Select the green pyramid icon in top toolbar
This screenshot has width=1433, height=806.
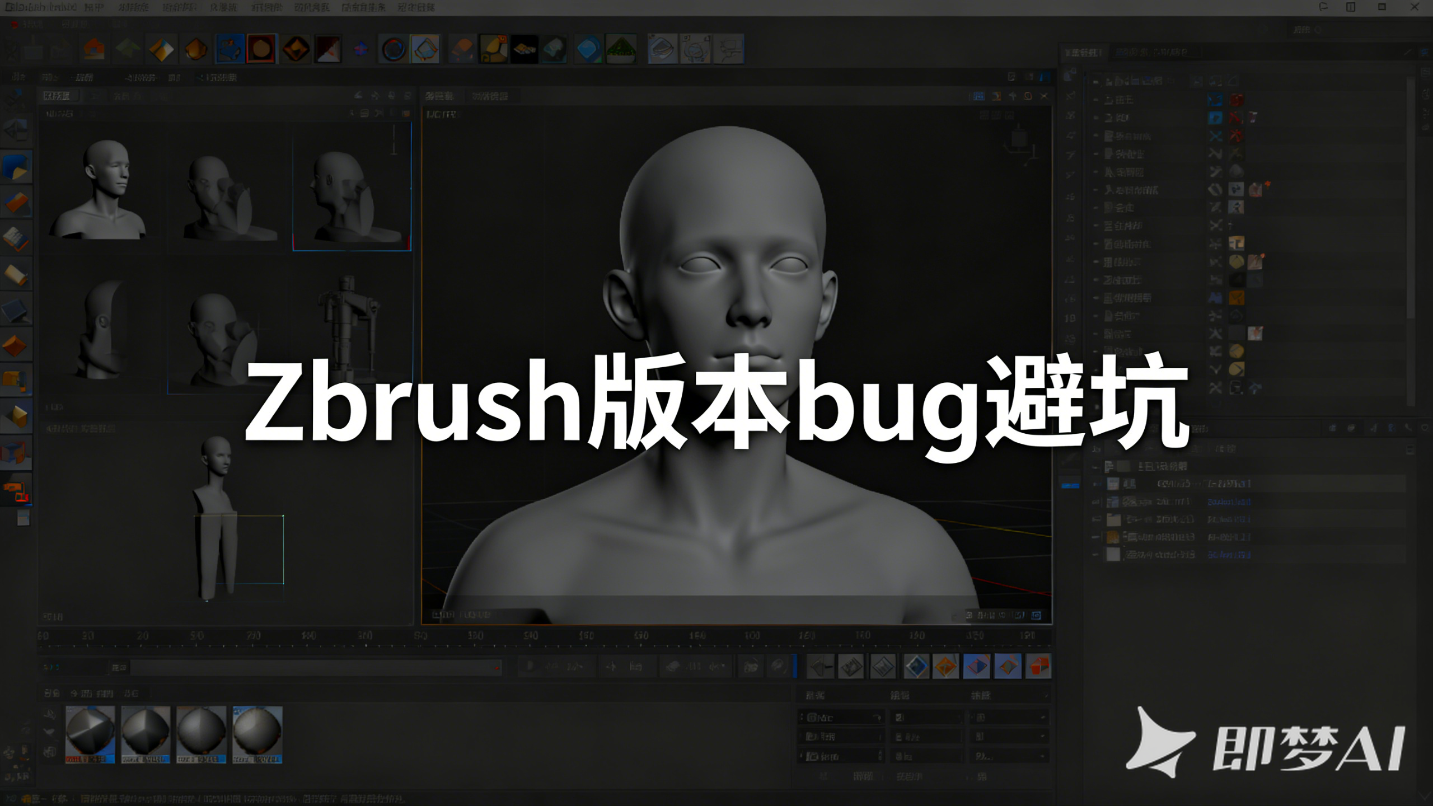(x=621, y=50)
